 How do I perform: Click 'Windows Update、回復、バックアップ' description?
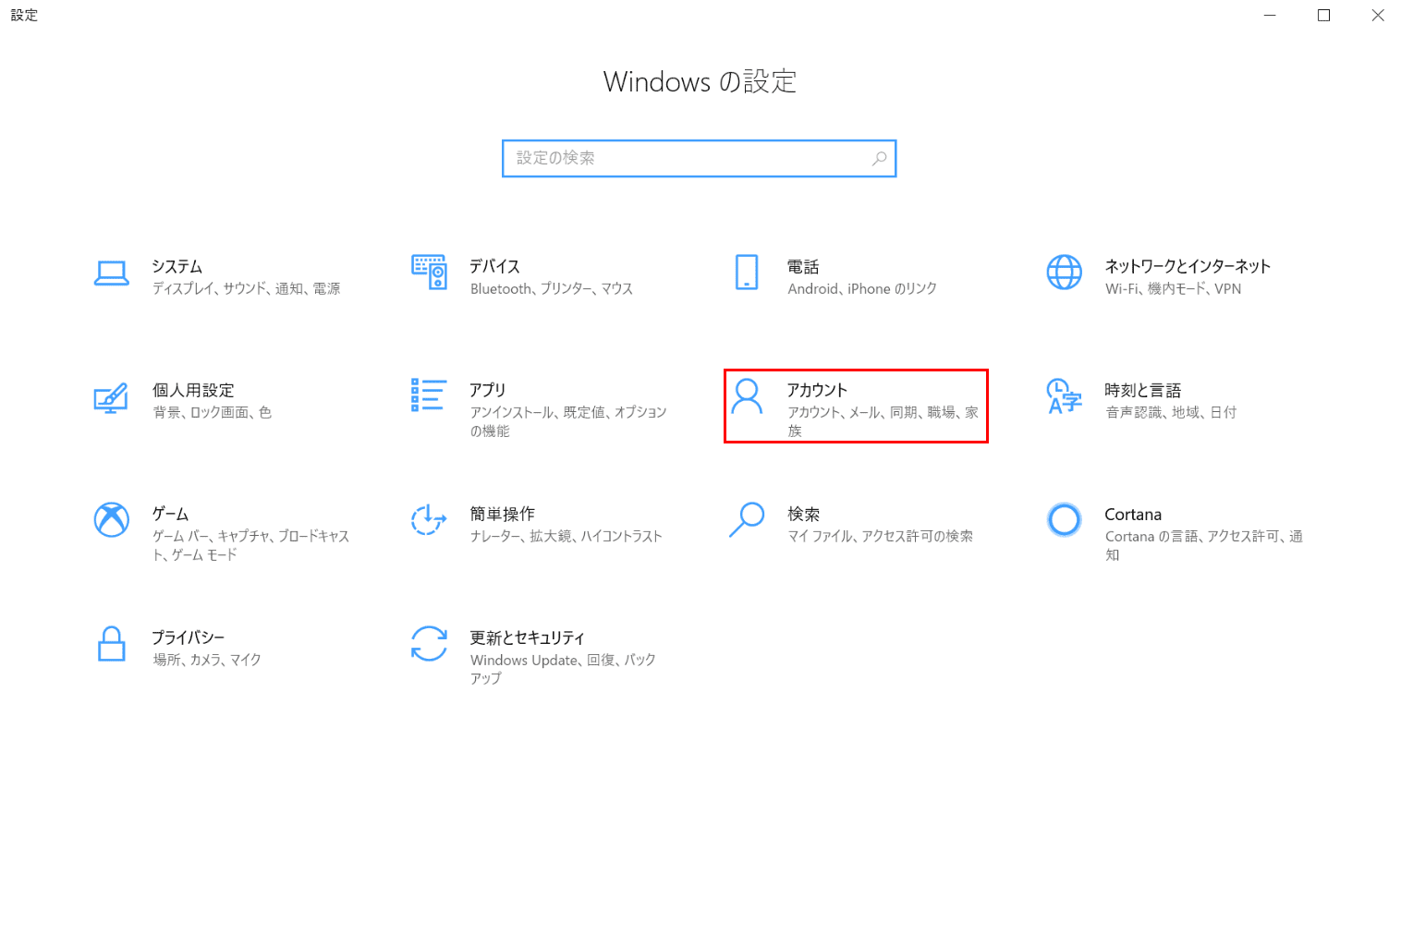tap(563, 669)
